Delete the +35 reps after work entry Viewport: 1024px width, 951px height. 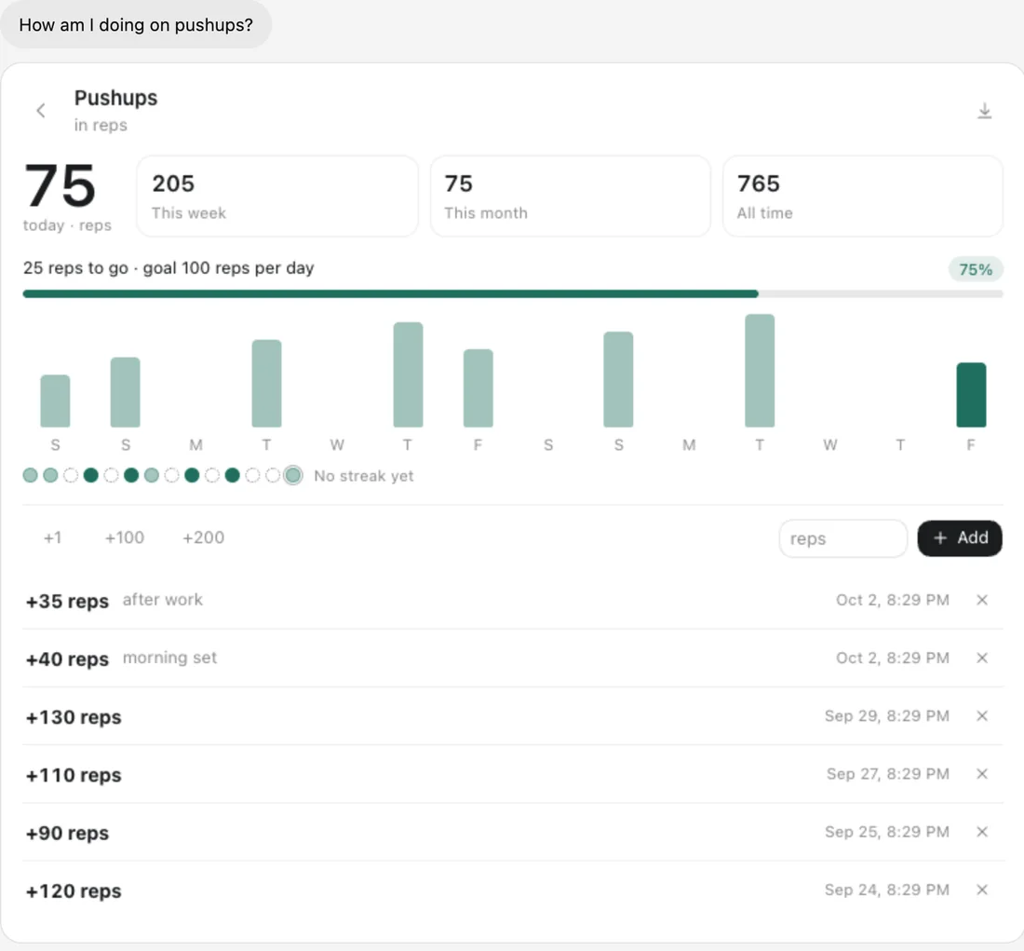click(x=981, y=600)
